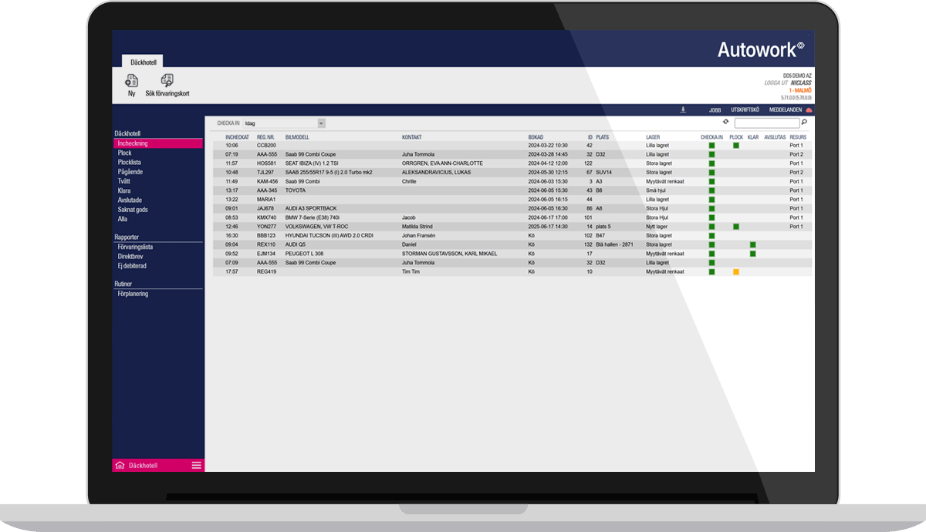Click the JOBB menu item
The height and width of the screenshot is (532, 926).
pyautogui.click(x=715, y=110)
